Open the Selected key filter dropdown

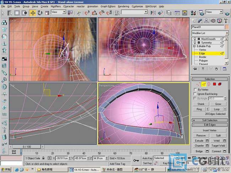(x=166, y=158)
